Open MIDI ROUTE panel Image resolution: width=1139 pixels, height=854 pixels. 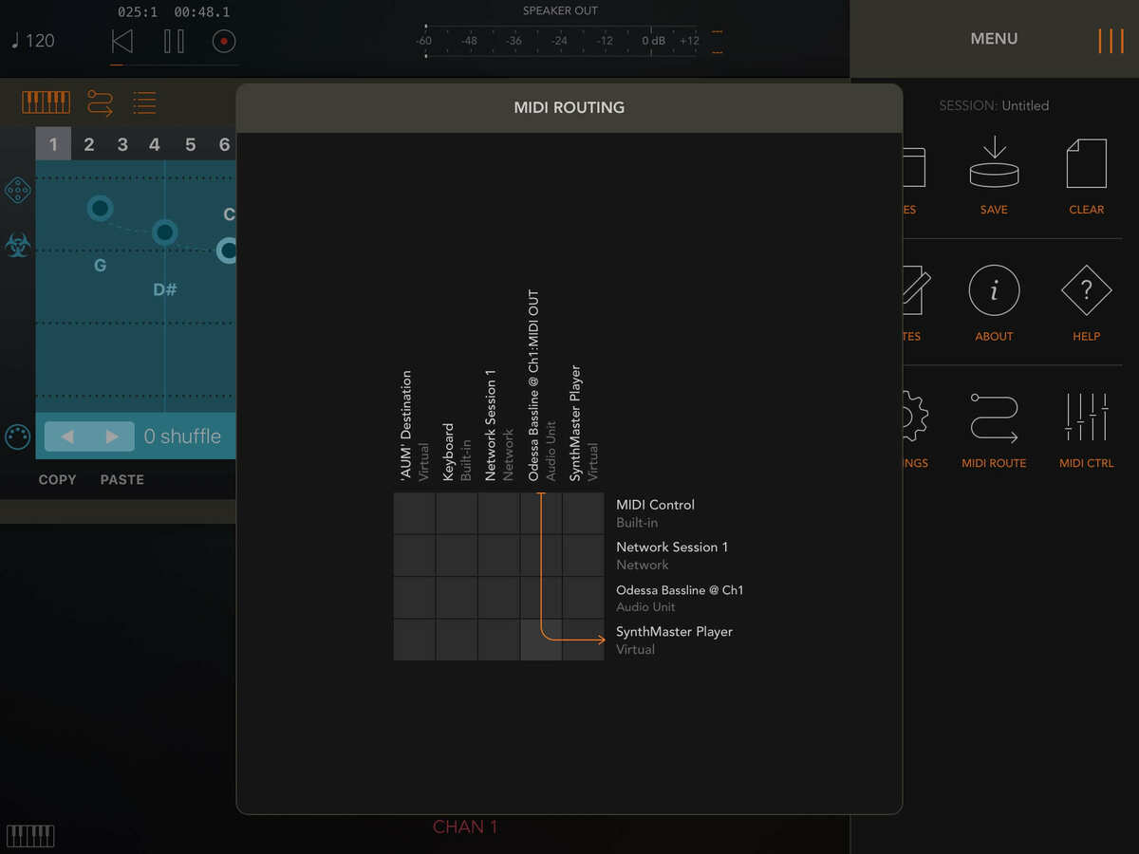994,430
